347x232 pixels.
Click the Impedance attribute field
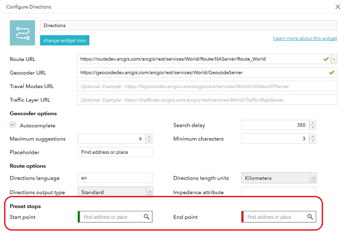(x=279, y=192)
